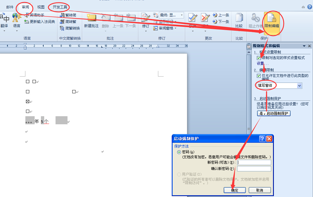Click the 确认新密码 input field

(254, 169)
